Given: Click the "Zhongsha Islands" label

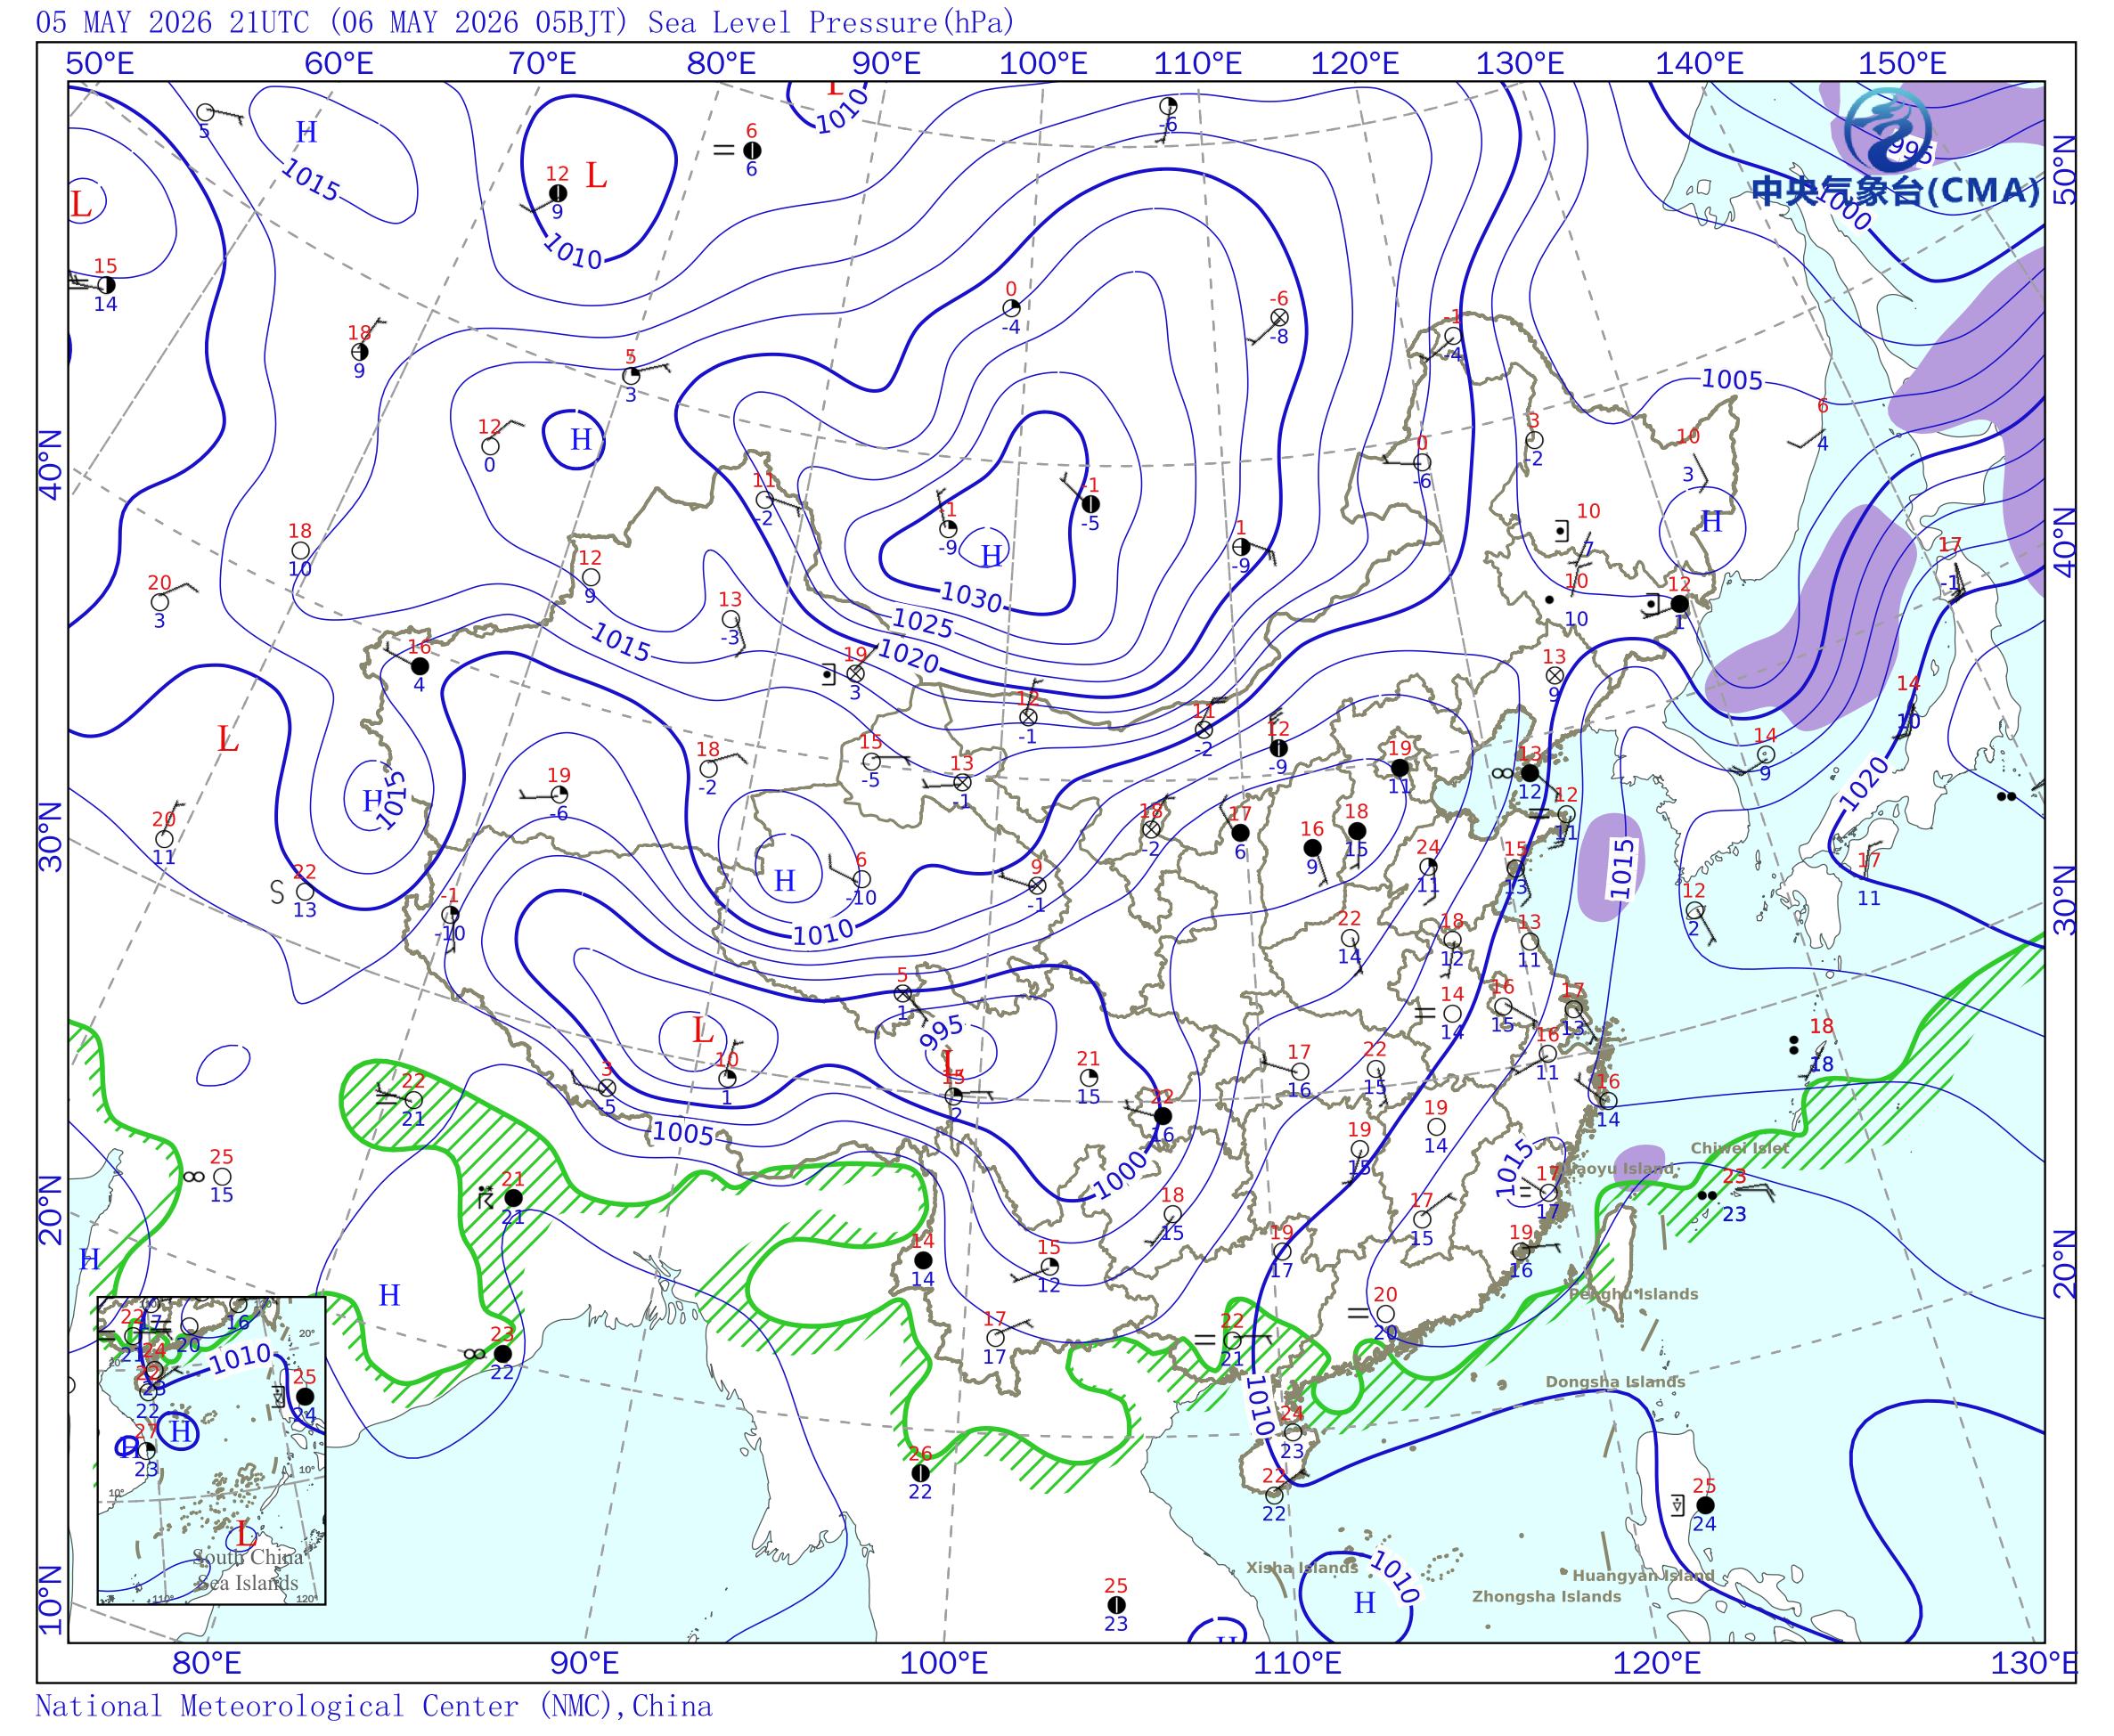Looking at the screenshot, I should point(1546,1596).
